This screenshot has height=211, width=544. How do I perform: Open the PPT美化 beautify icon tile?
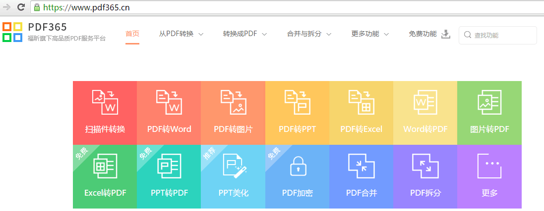[236, 166]
